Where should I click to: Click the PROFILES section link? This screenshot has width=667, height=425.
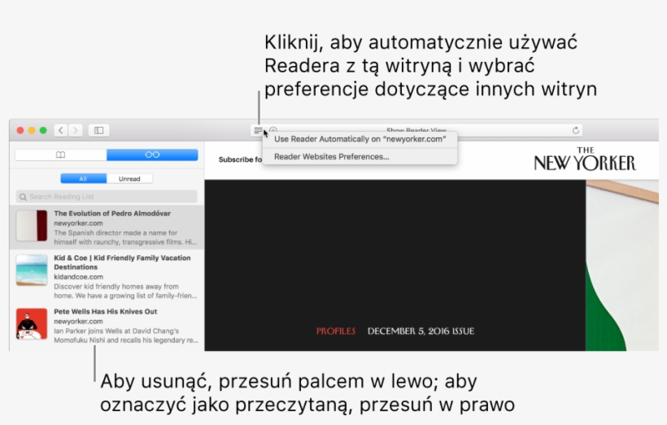click(336, 331)
